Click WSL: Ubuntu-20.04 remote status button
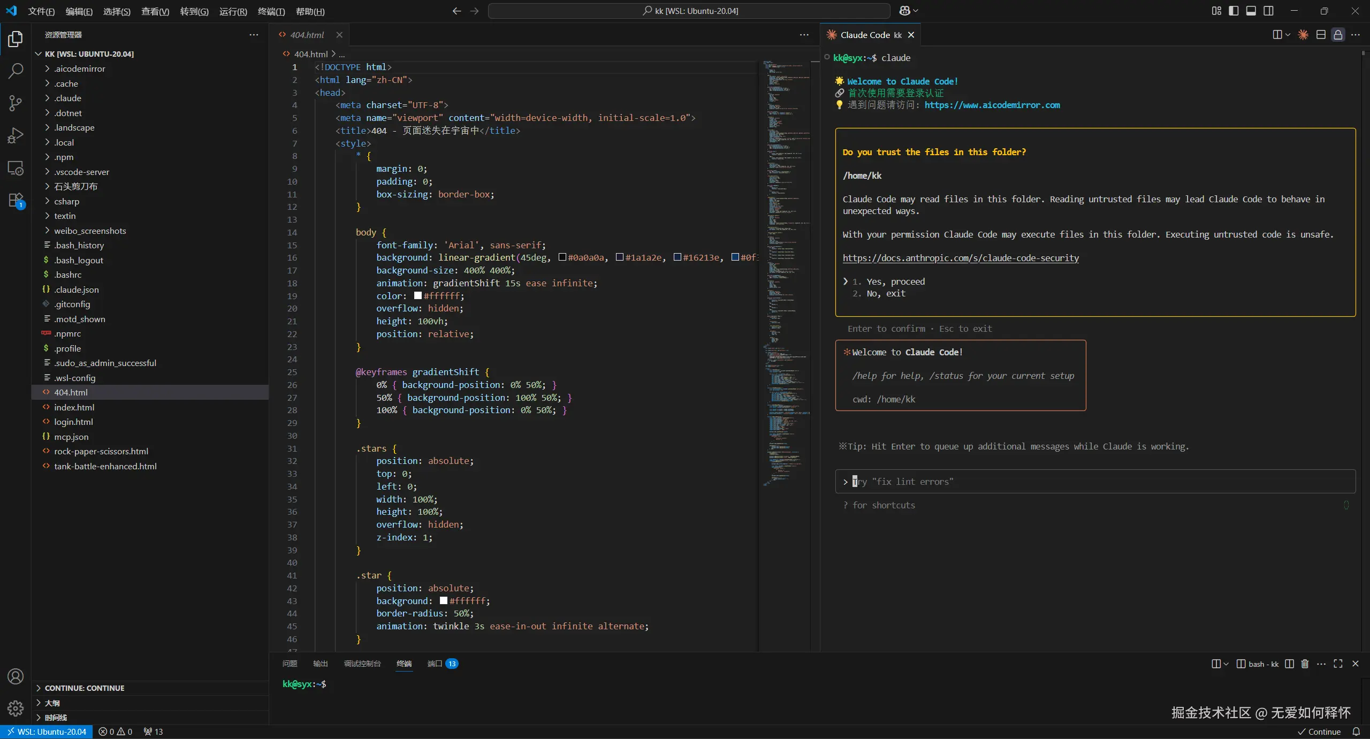The image size is (1370, 739). 47,732
